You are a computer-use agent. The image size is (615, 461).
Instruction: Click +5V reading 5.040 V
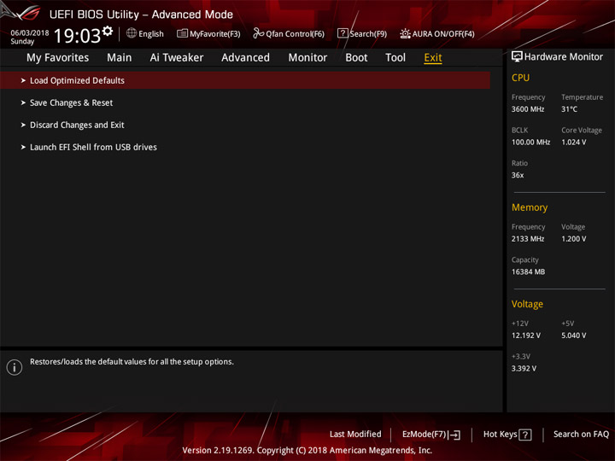[573, 336]
